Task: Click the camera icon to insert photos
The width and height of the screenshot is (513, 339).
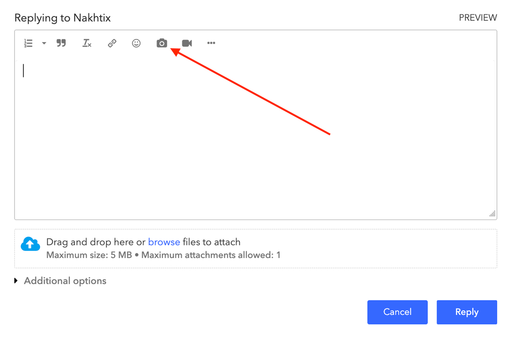Action: (162, 44)
